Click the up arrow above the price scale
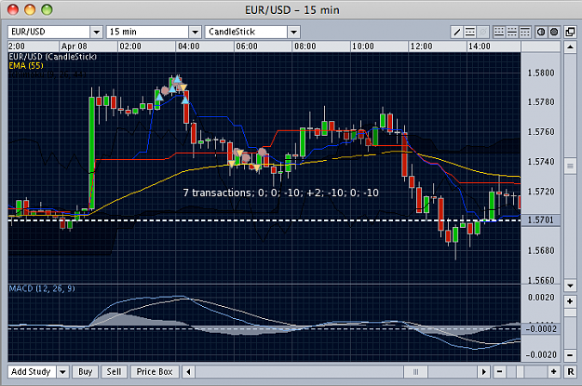Viewport: 582px width, 386px height. (x=570, y=47)
